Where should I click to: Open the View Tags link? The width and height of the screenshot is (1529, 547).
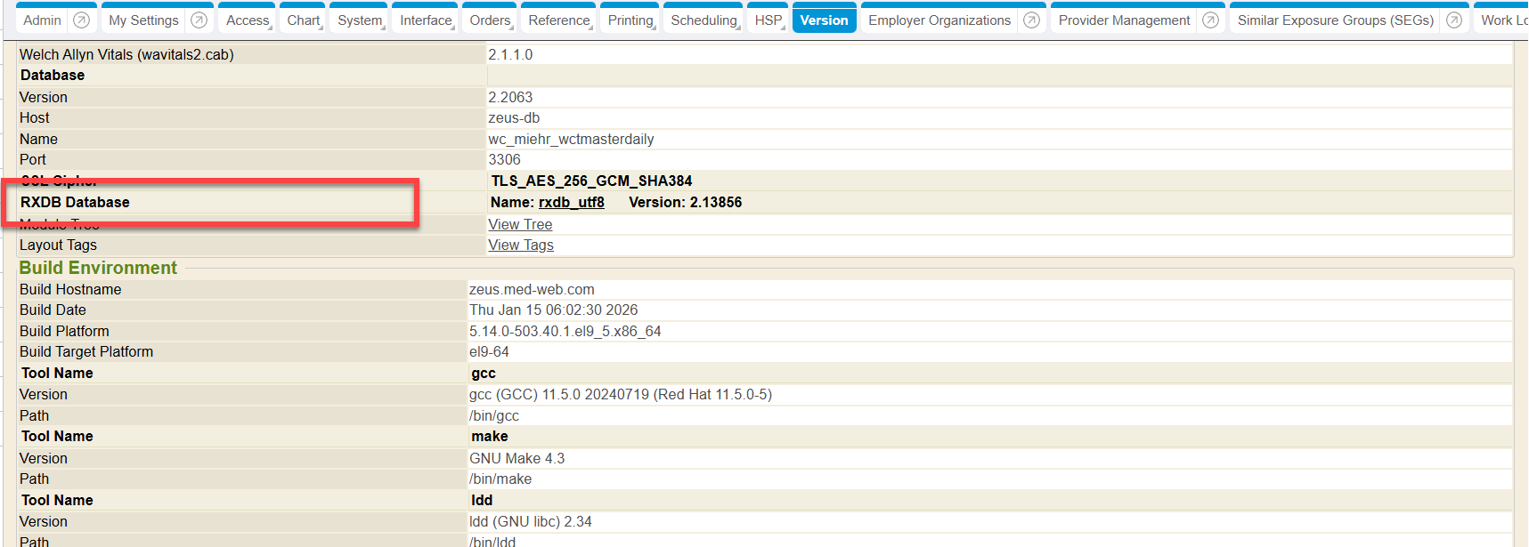[x=521, y=245]
